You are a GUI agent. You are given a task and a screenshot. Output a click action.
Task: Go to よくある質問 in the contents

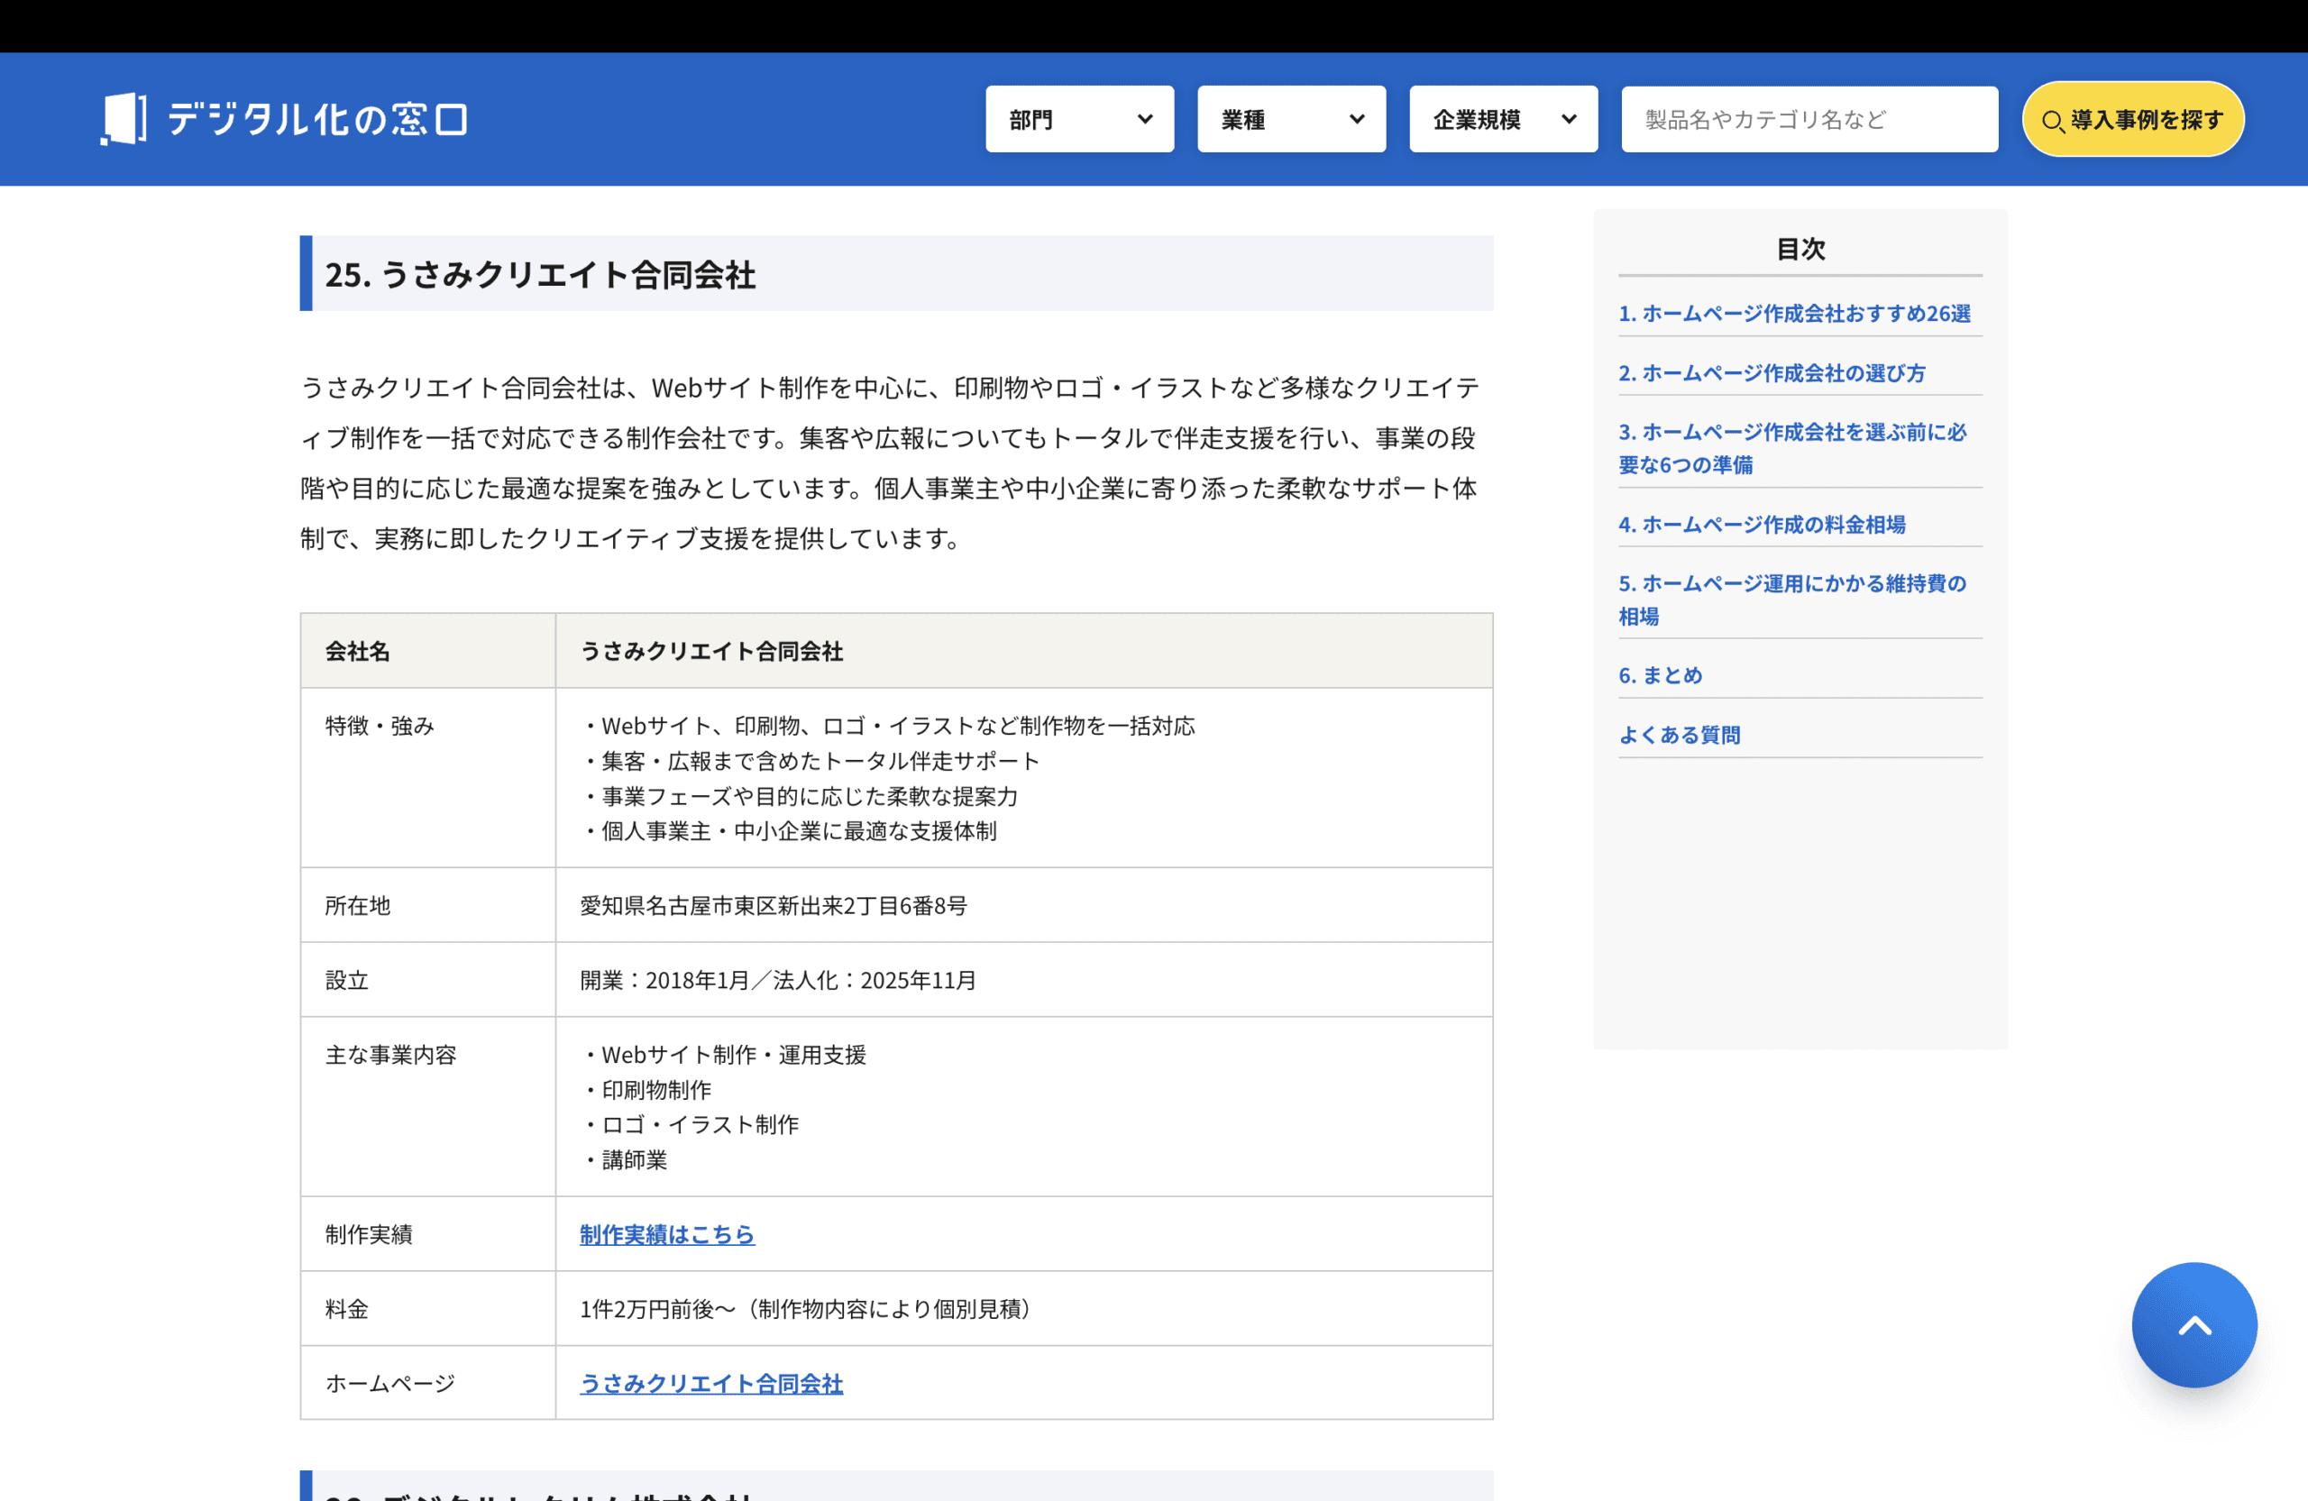click(x=1679, y=734)
